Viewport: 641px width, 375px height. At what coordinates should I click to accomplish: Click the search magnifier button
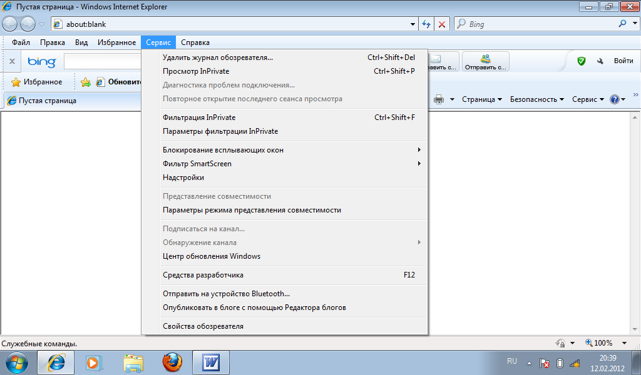click(622, 24)
